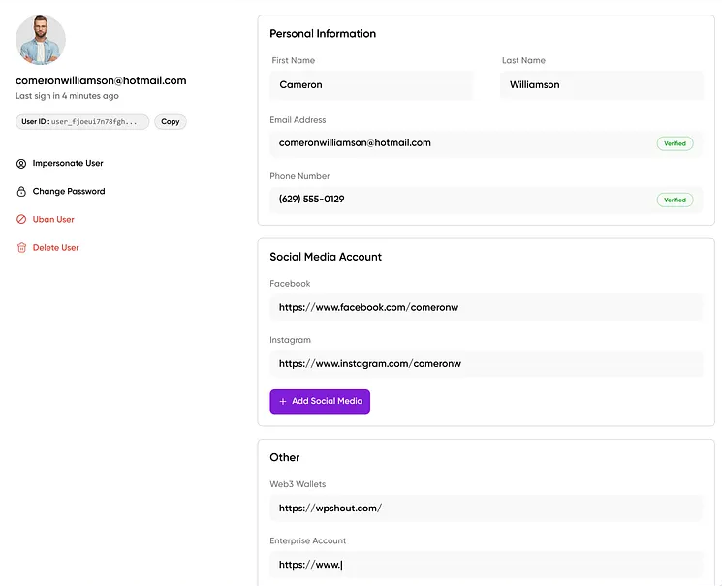Click the red trash Delete icon
This screenshot has height=586, width=722.
click(21, 248)
